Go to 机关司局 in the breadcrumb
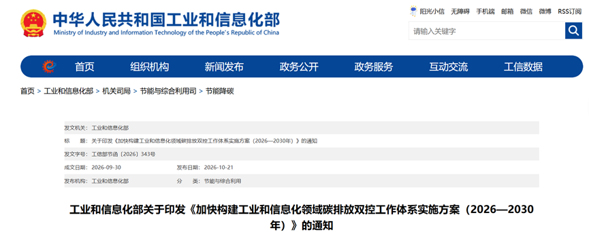 pyautogui.click(x=116, y=91)
